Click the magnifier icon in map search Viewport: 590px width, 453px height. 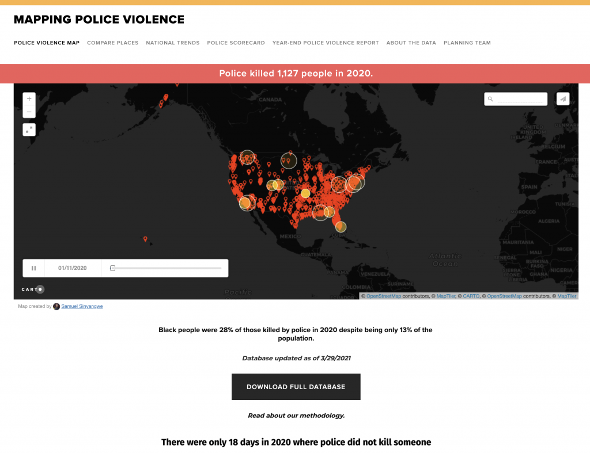coord(490,99)
